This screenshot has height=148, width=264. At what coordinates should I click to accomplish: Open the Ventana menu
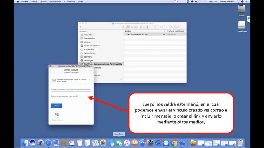coord(71,2)
